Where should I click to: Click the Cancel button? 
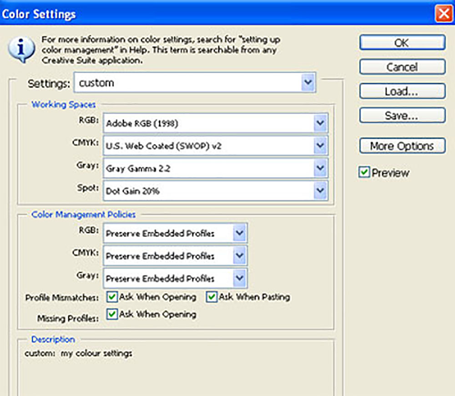(x=402, y=67)
